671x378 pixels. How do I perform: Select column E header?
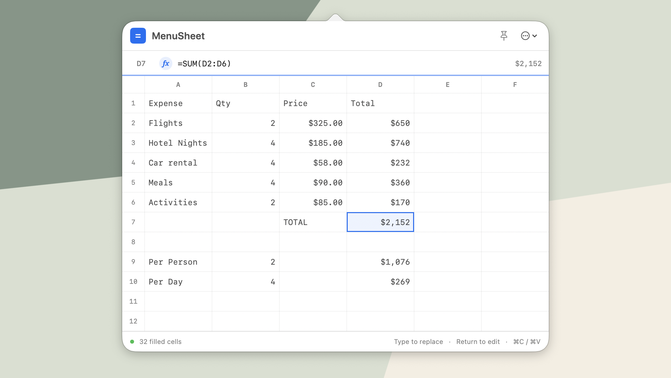[x=448, y=85]
